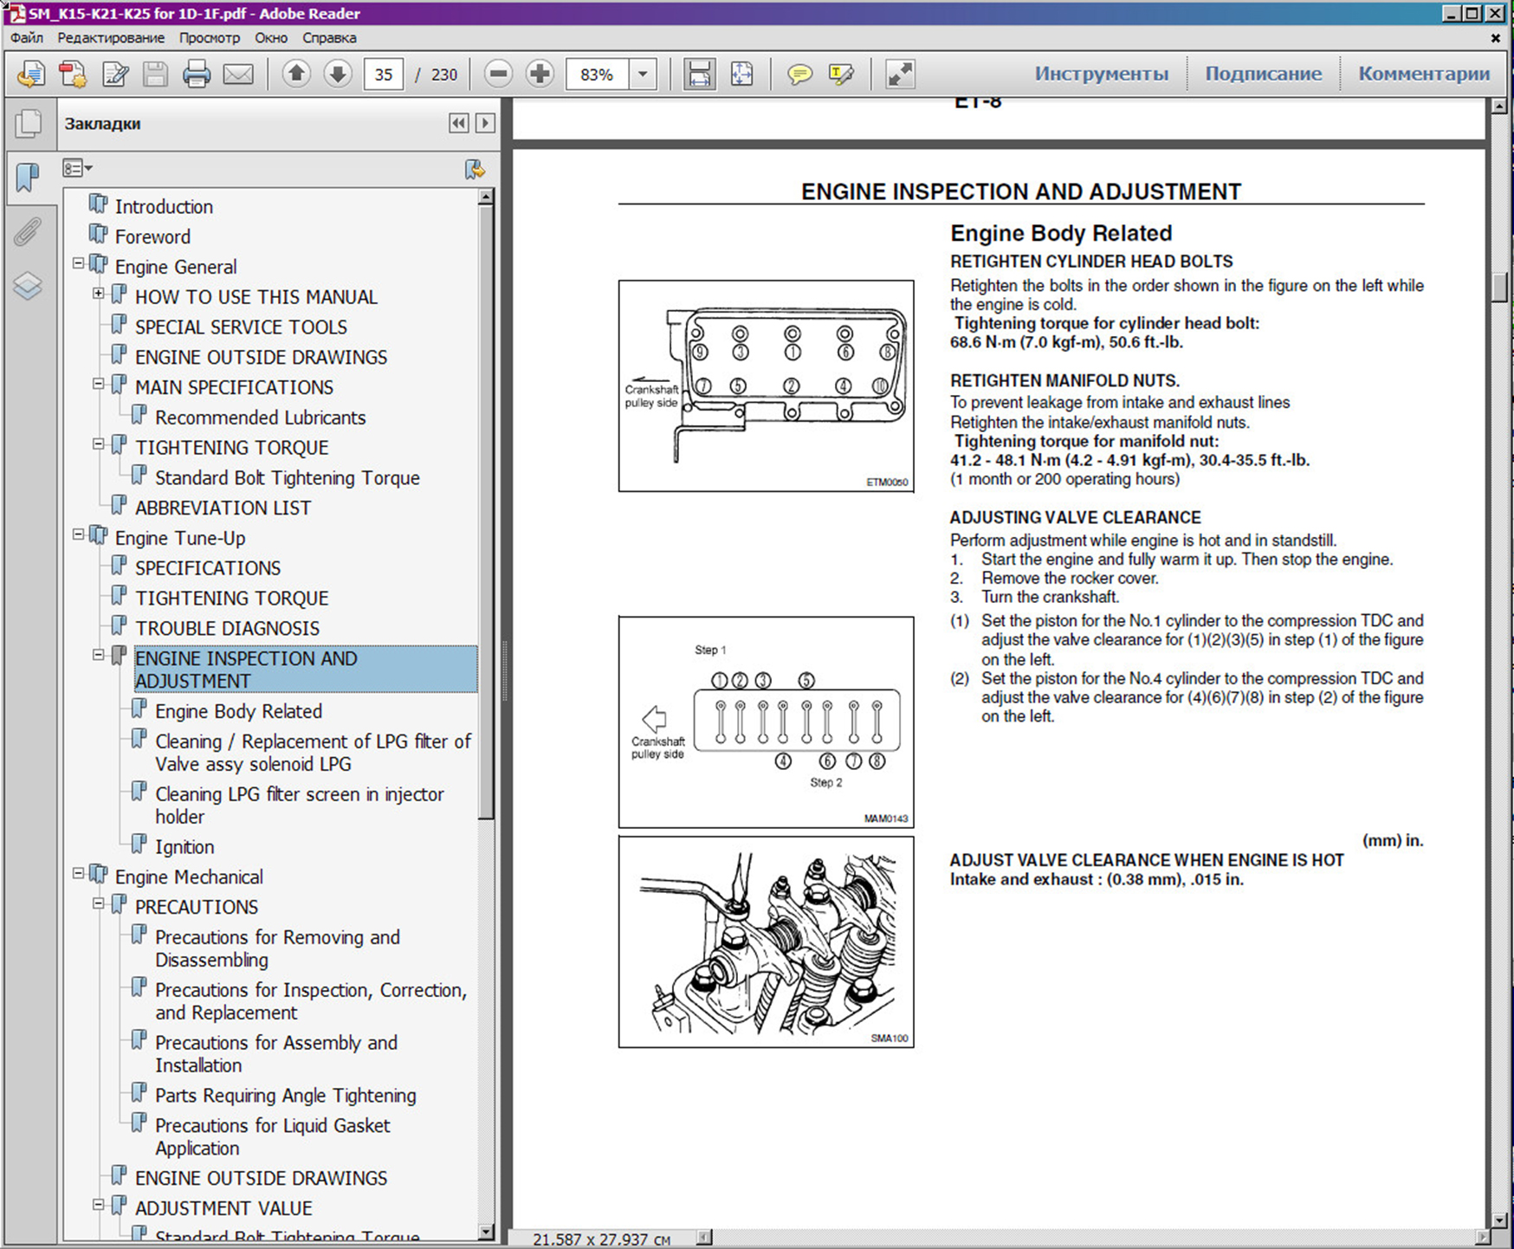Click the Print icon in toolbar
This screenshot has height=1249, width=1514.
[x=197, y=74]
